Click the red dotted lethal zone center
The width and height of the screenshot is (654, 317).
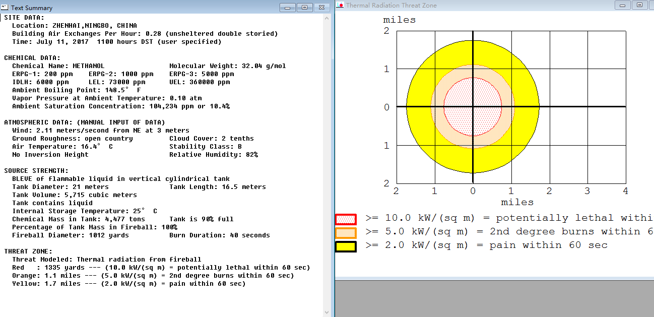(x=473, y=107)
